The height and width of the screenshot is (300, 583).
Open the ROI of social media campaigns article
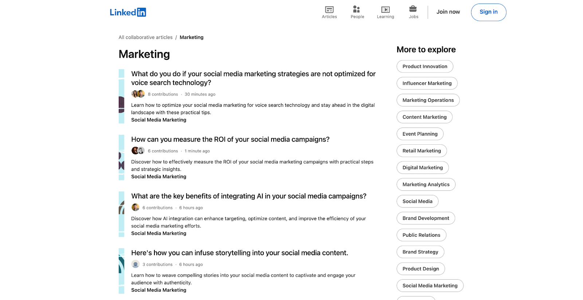click(230, 139)
